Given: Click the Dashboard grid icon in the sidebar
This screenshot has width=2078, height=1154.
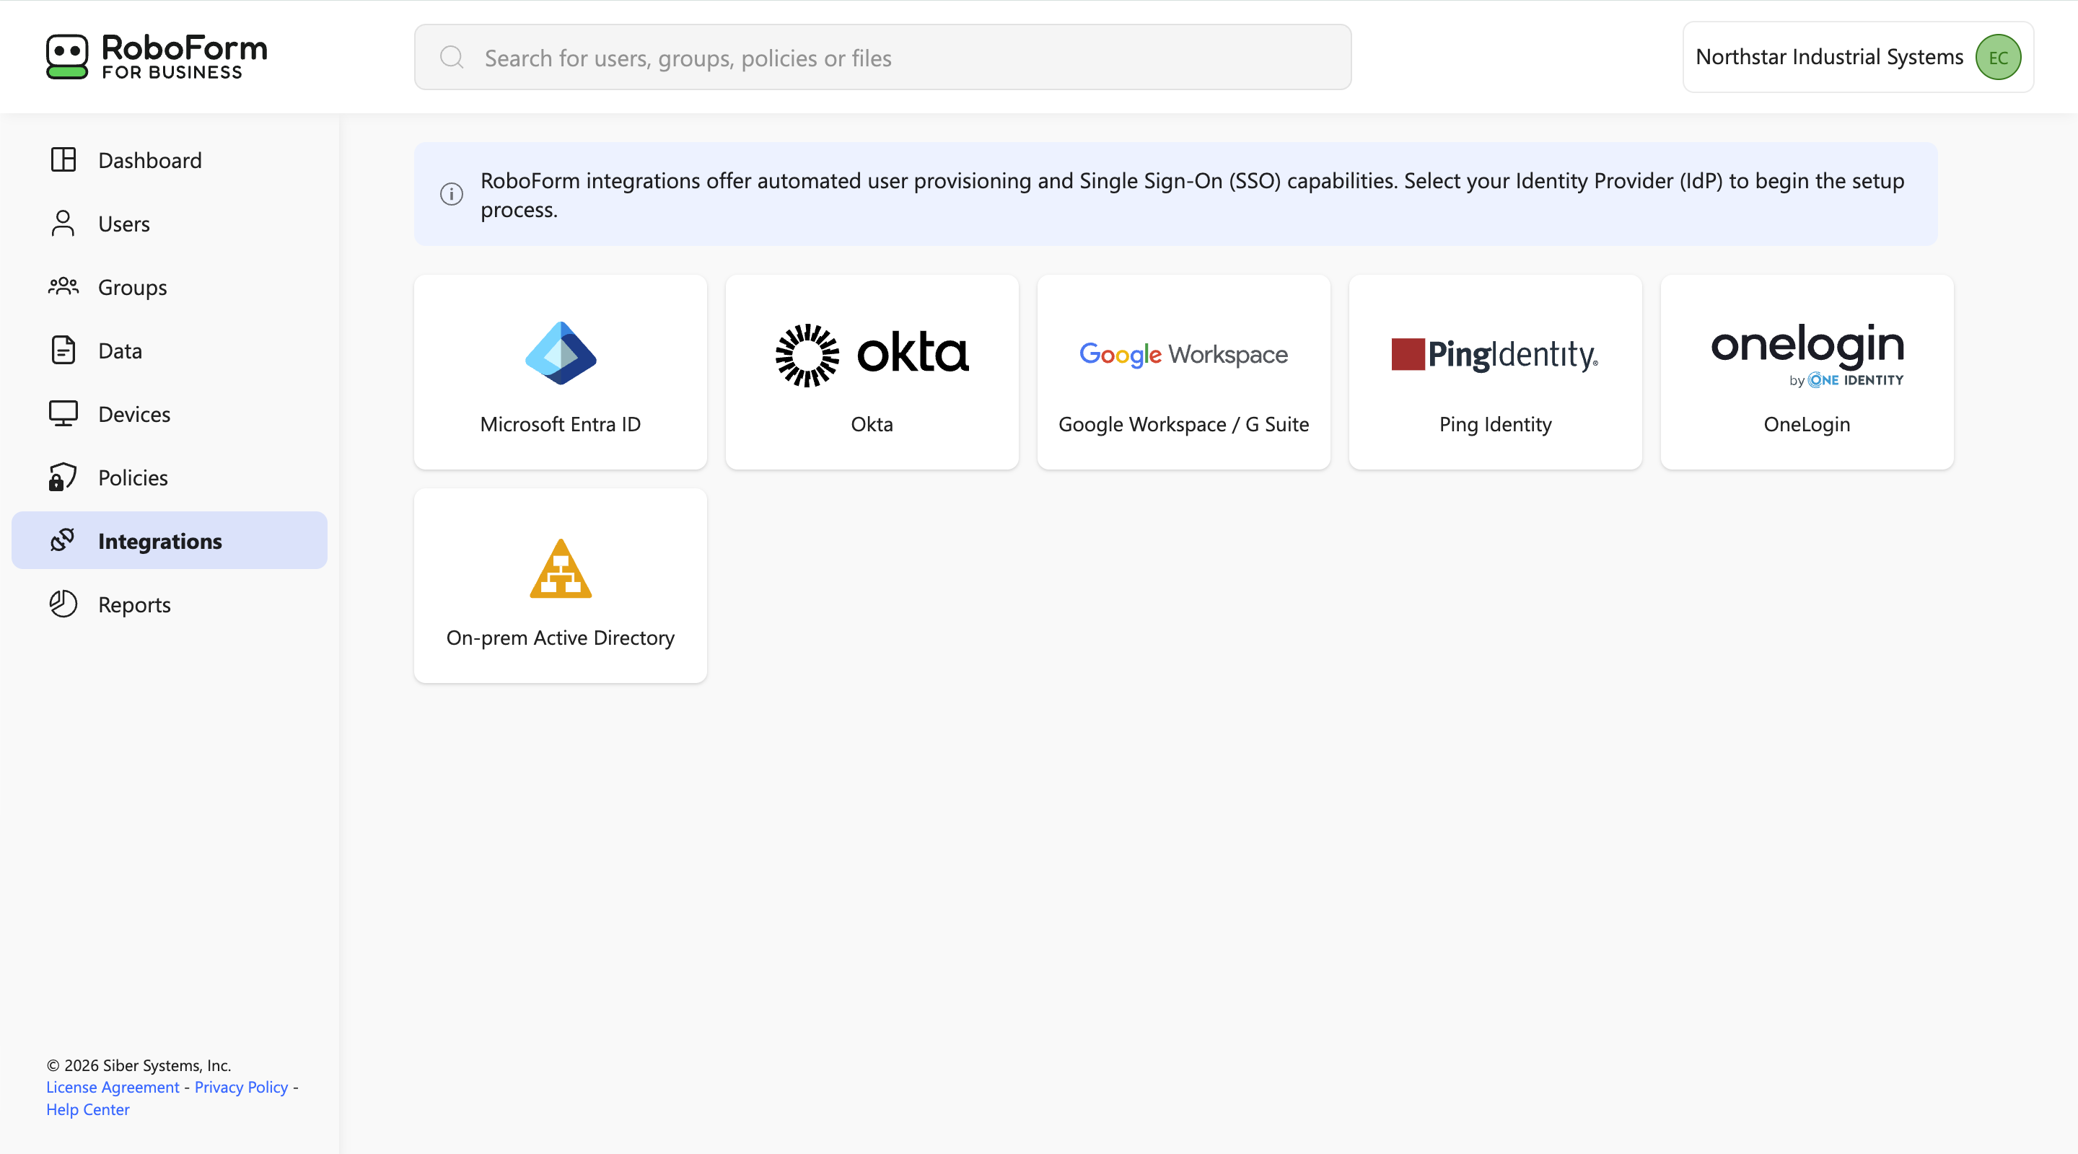Looking at the screenshot, I should click(63, 159).
